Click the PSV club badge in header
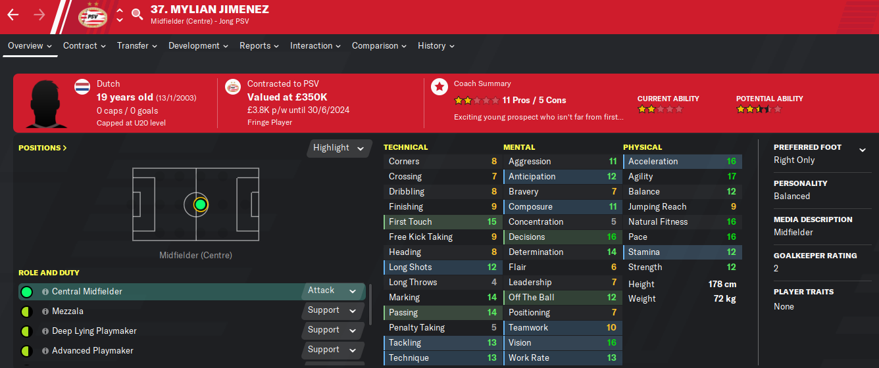Screen dimensions: 879x368 click(91, 15)
